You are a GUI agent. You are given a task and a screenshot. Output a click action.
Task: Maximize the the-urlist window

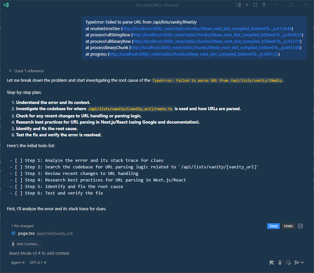click(291, 5)
